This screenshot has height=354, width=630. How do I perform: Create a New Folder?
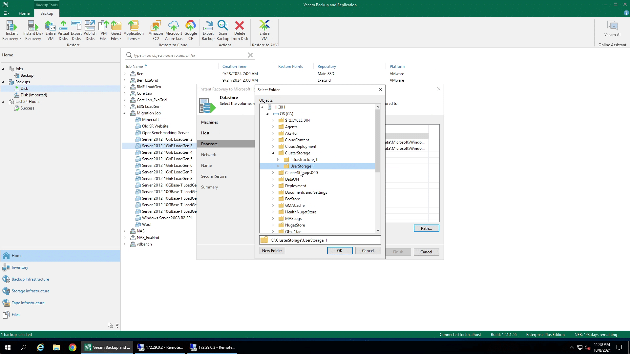(272, 251)
